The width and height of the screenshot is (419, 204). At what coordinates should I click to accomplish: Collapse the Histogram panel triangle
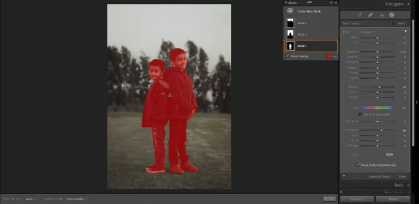408,4
